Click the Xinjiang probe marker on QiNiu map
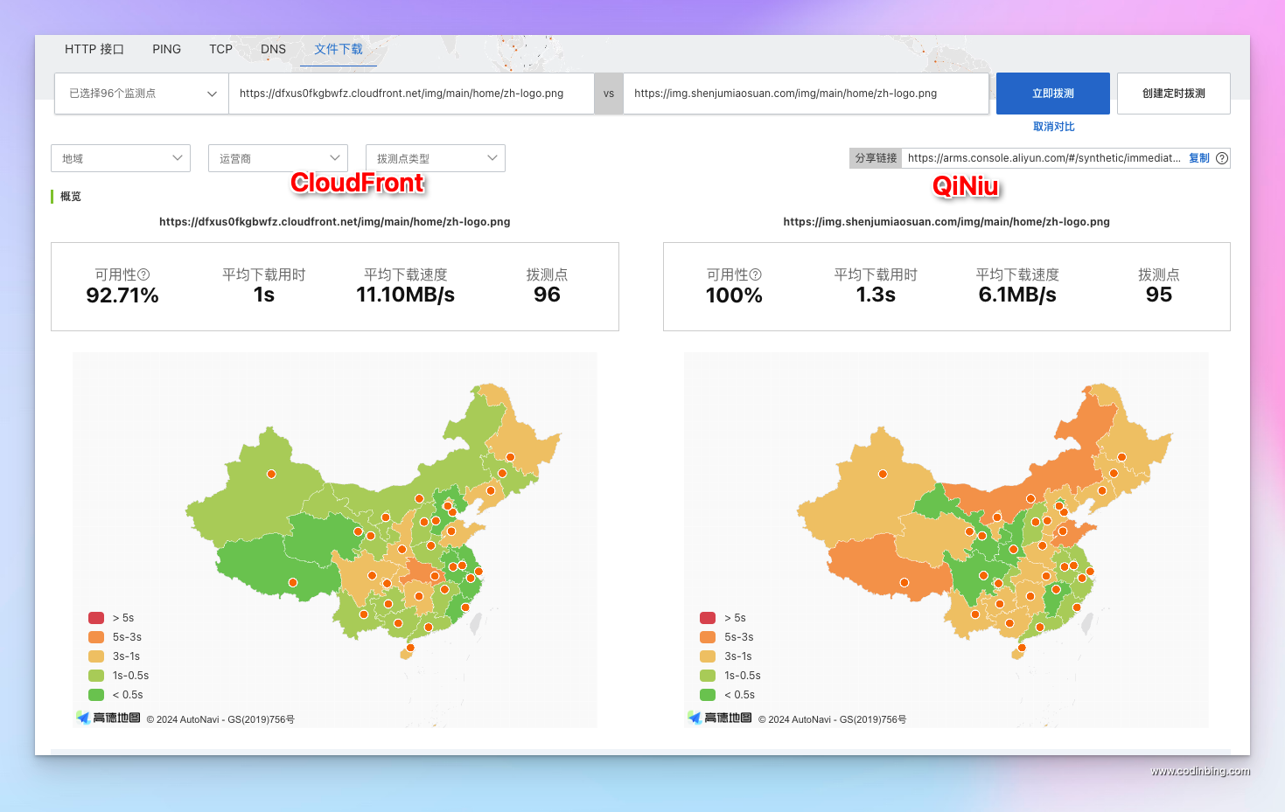The image size is (1285, 812). pyautogui.click(x=883, y=474)
